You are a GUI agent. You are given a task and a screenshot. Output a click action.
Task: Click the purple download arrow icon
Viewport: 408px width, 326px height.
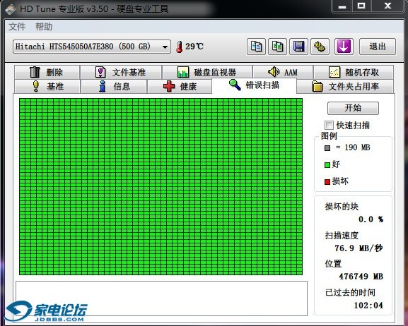pos(344,47)
